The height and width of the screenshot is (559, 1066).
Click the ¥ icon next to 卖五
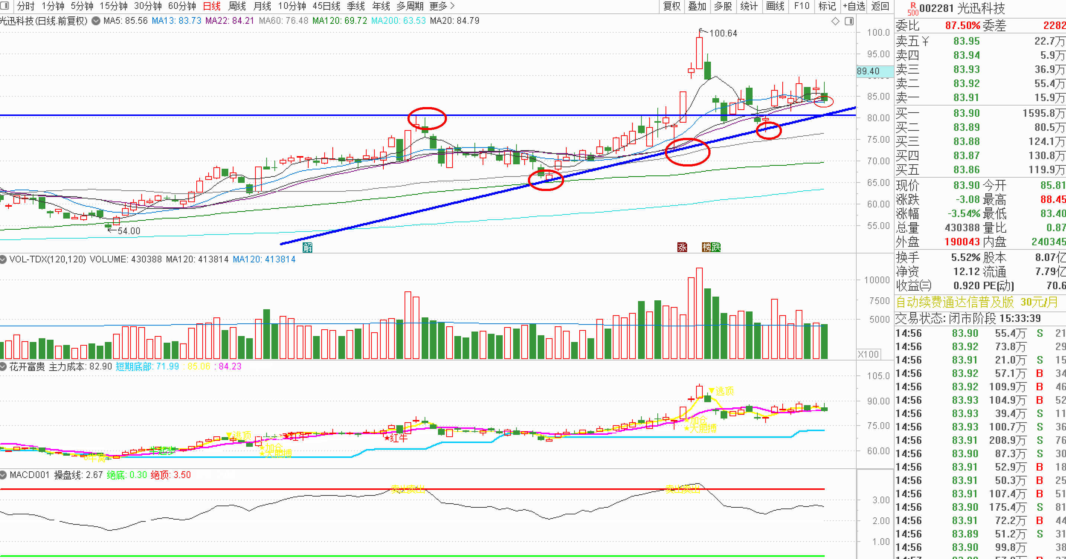click(925, 41)
